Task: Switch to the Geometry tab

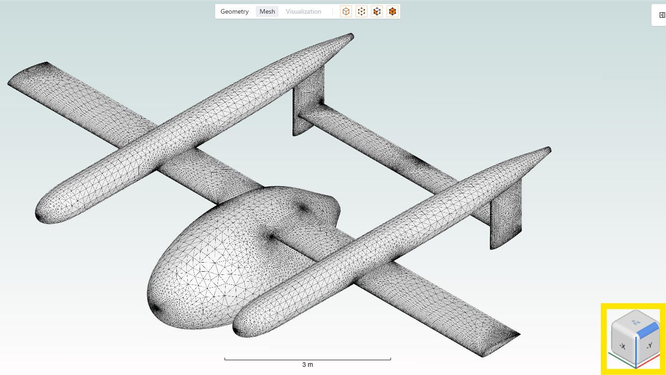Action: [x=234, y=11]
